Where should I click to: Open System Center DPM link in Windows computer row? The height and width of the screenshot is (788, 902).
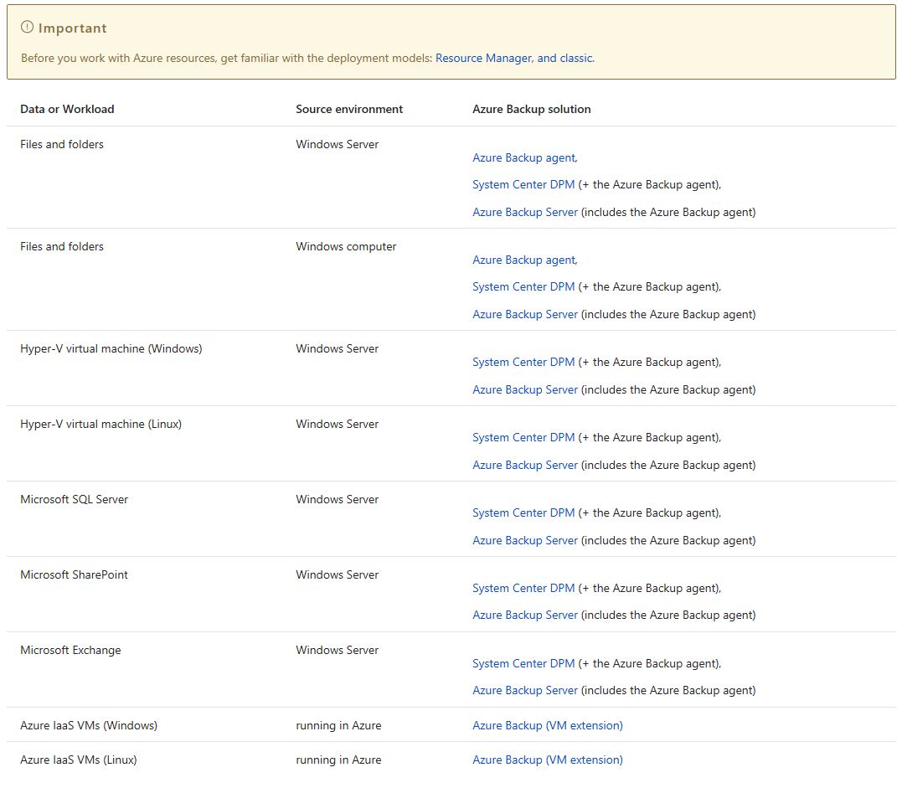pos(523,286)
